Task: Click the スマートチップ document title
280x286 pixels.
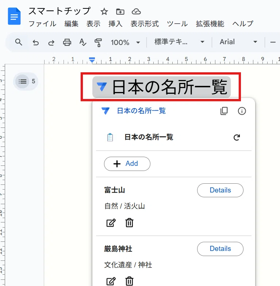Action: (x=60, y=11)
